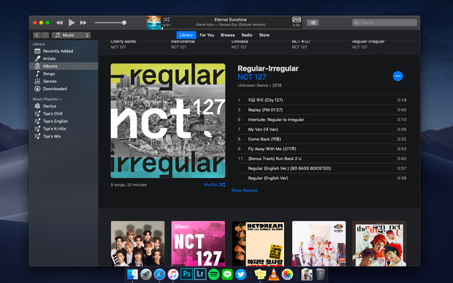This screenshot has width=453, height=283.
Task: Open Finder from the dock
Action: 132,274
